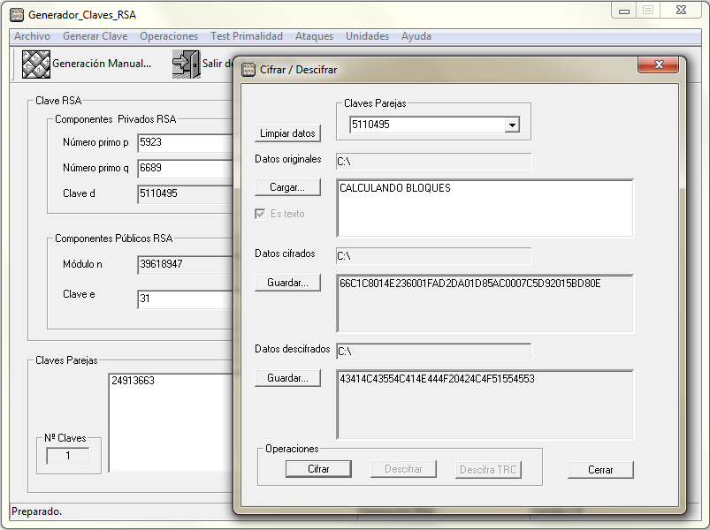Click the Limpiar datos button
This screenshot has height=530, width=710.
coord(287,133)
